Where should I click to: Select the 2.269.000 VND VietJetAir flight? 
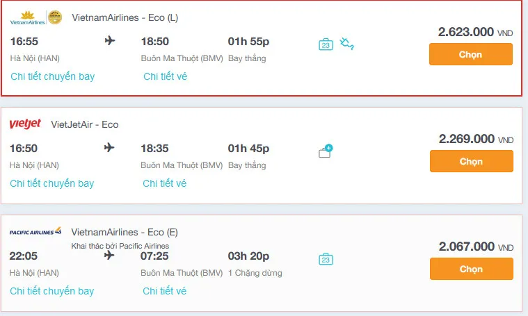pos(472,161)
